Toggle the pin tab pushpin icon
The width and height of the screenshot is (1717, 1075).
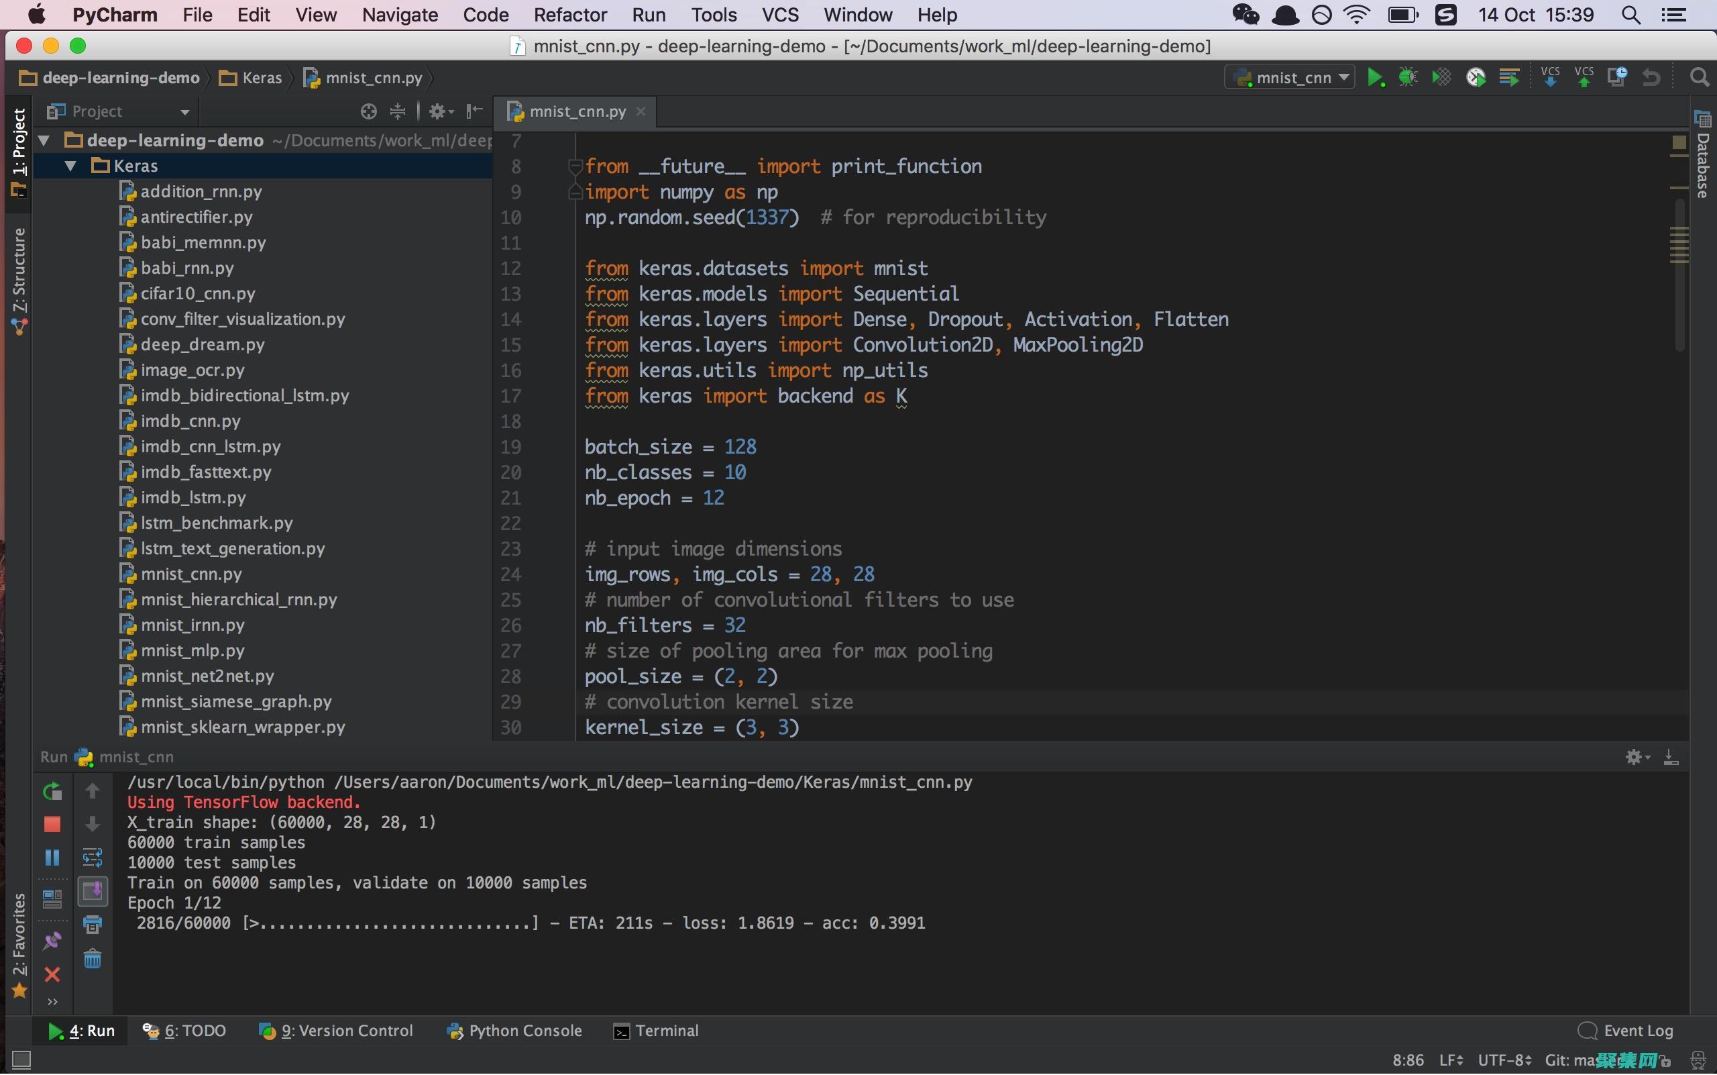click(x=52, y=941)
